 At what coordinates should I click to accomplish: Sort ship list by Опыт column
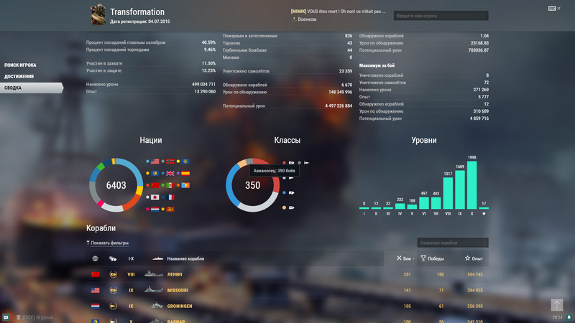coord(473,258)
